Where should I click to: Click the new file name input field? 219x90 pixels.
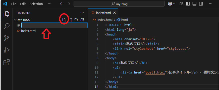pyautogui.click(x=54, y=25)
